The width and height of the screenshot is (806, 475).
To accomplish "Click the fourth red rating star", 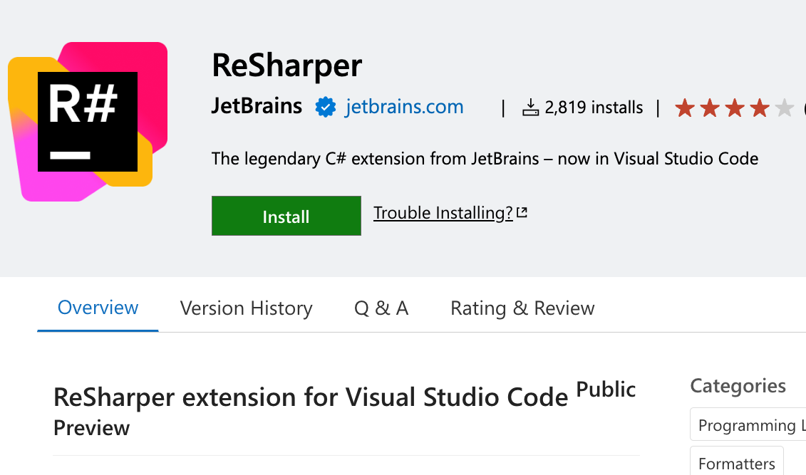I will click(760, 108).
